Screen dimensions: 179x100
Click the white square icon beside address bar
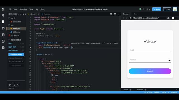coord(173,18)
